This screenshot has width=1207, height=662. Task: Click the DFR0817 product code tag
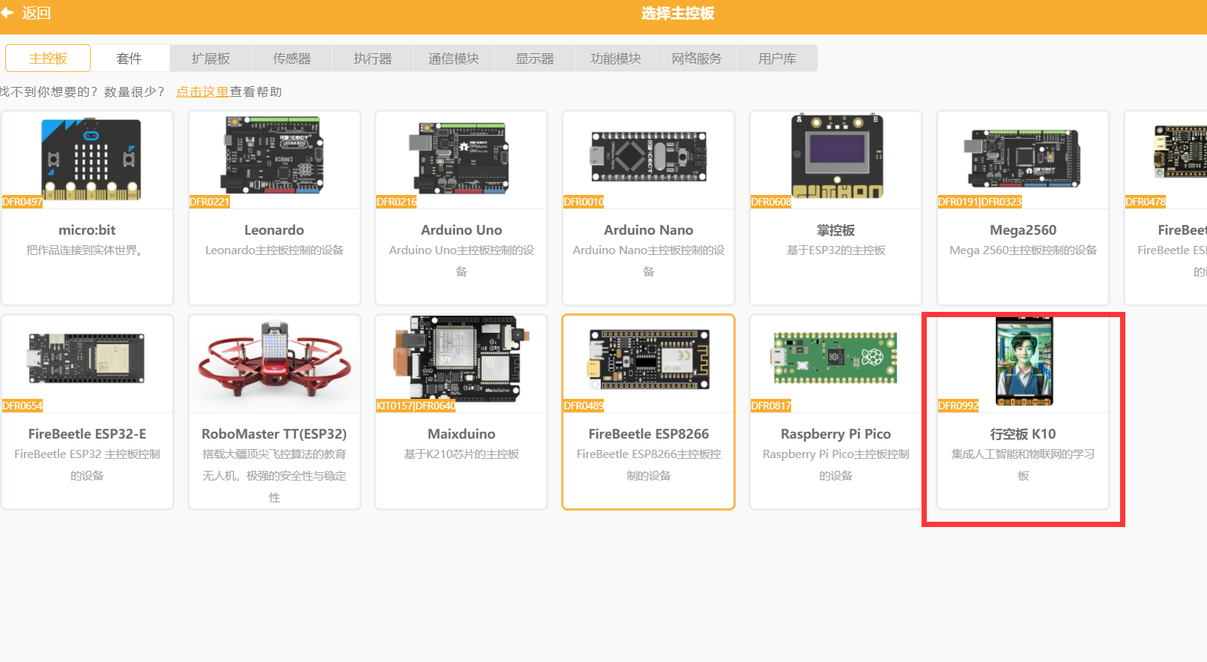[771, 406]
